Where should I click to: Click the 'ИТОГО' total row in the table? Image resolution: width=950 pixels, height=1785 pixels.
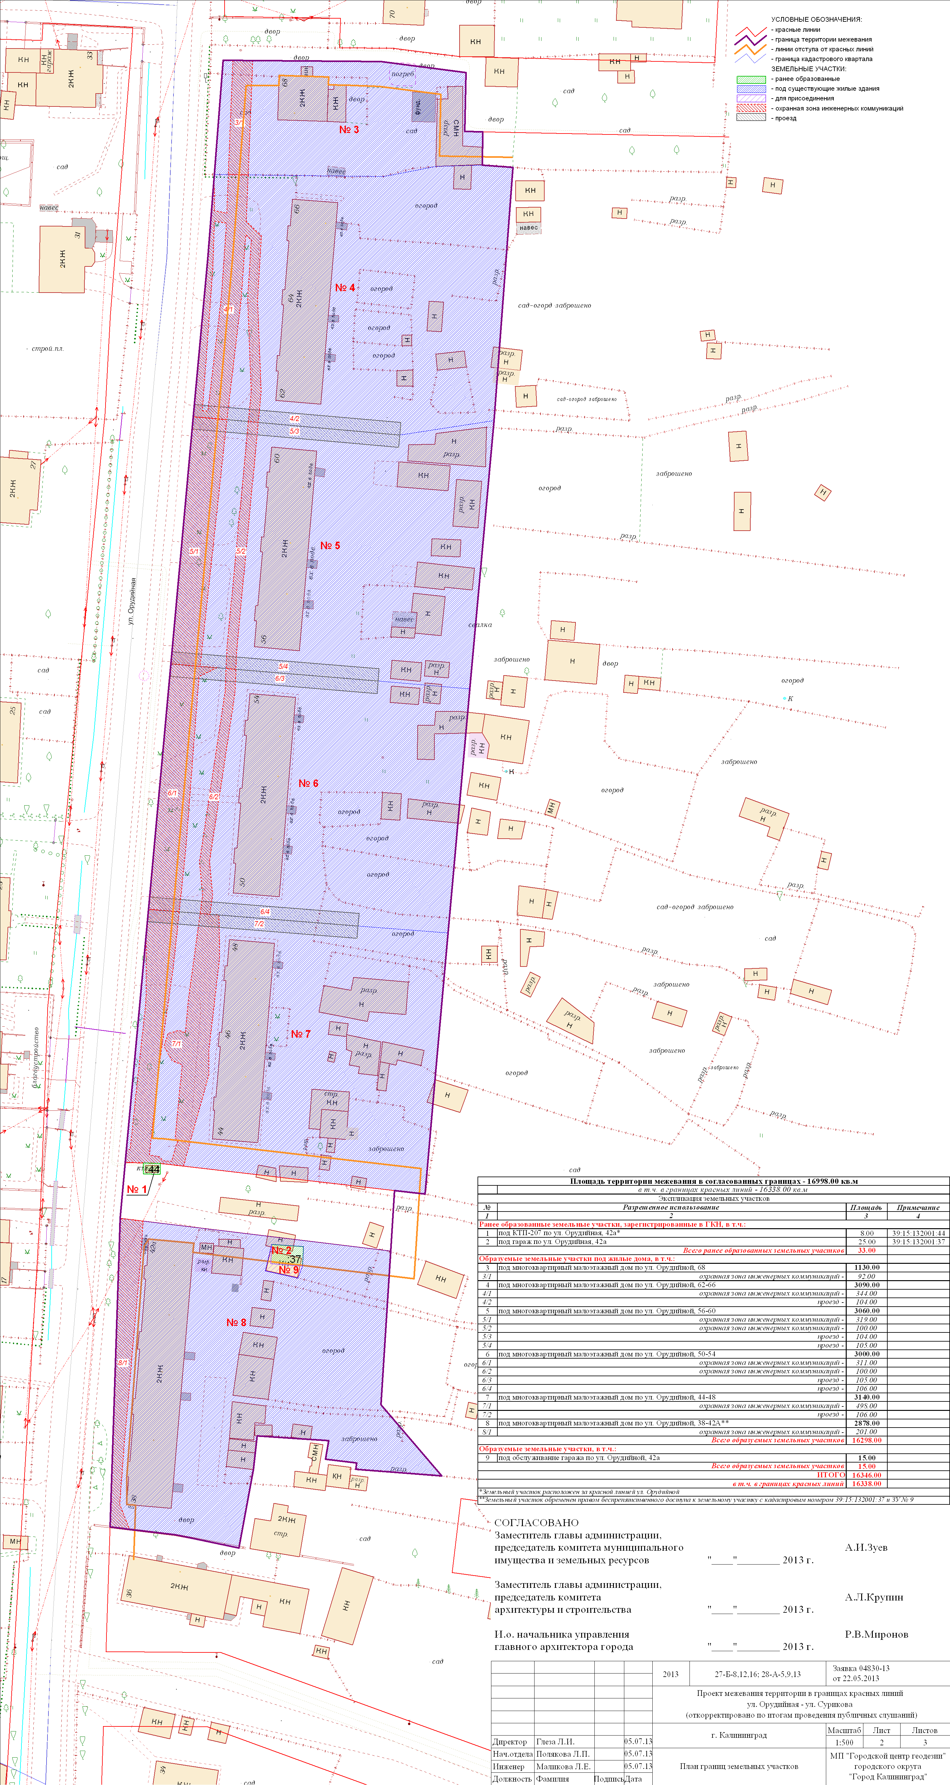pyautogui.click(x=831, y=1474)
